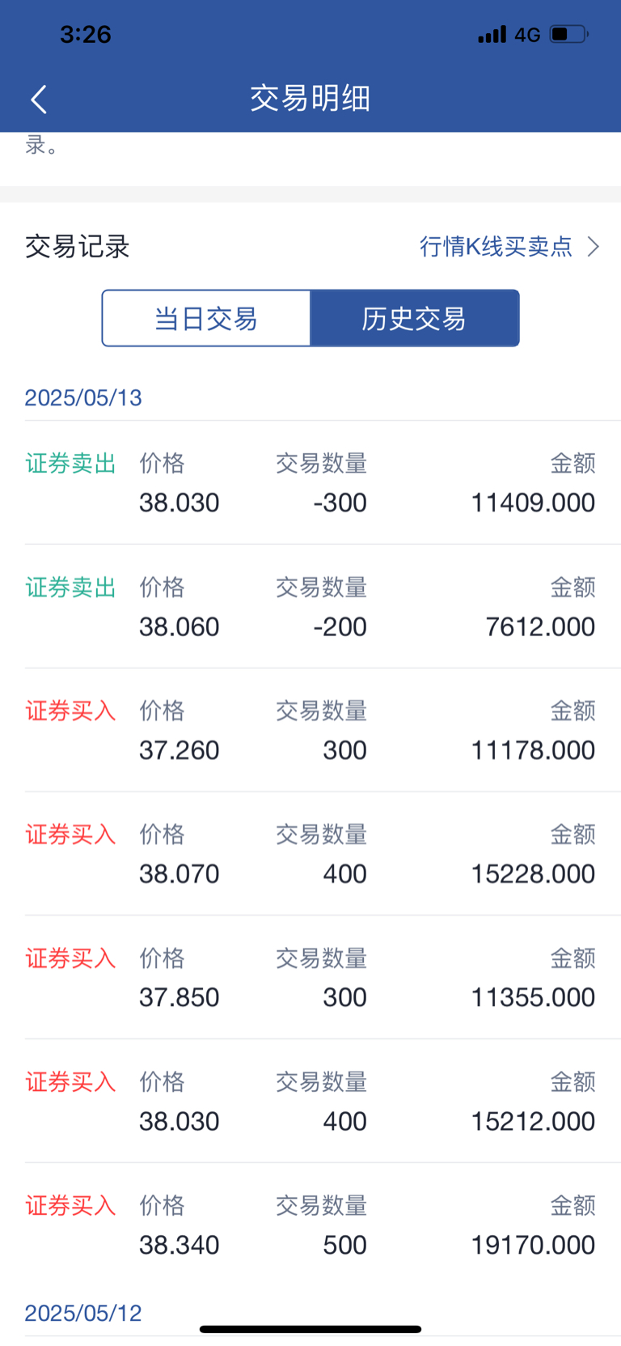Open 证券买入 record with amount 15212.000

point(310,1102)
